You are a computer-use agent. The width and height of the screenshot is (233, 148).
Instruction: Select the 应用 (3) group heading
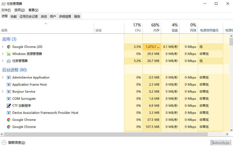[9, 39]
